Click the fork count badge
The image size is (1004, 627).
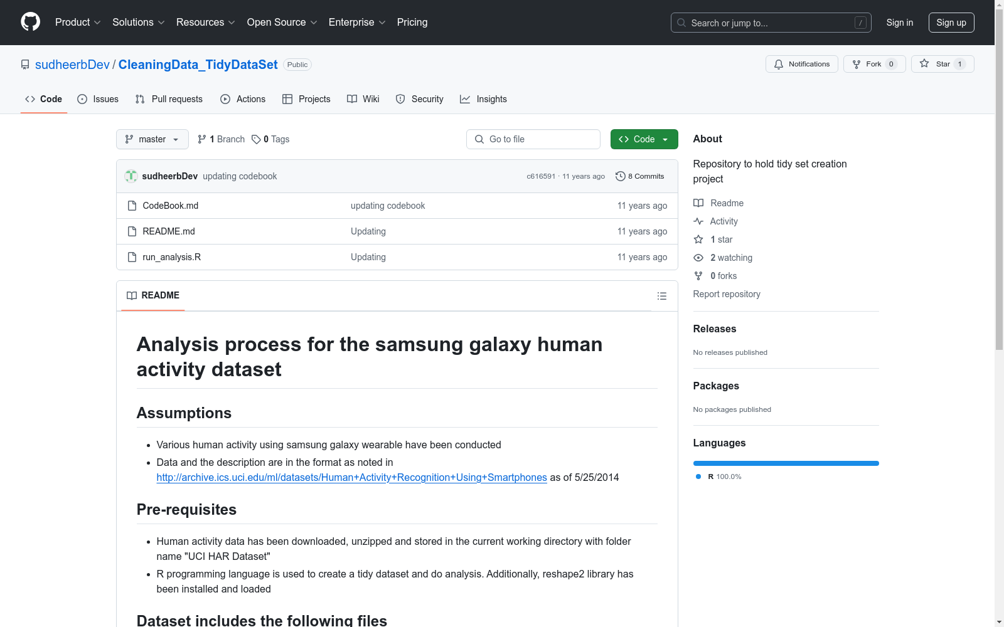coord(891,64)
